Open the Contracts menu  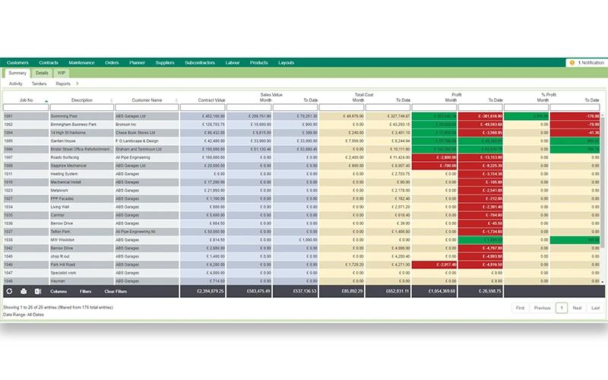click(x=49, y=62)
